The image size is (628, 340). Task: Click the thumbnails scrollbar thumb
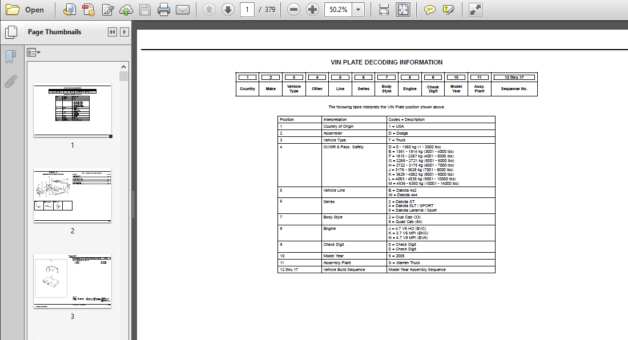(123, 76)
